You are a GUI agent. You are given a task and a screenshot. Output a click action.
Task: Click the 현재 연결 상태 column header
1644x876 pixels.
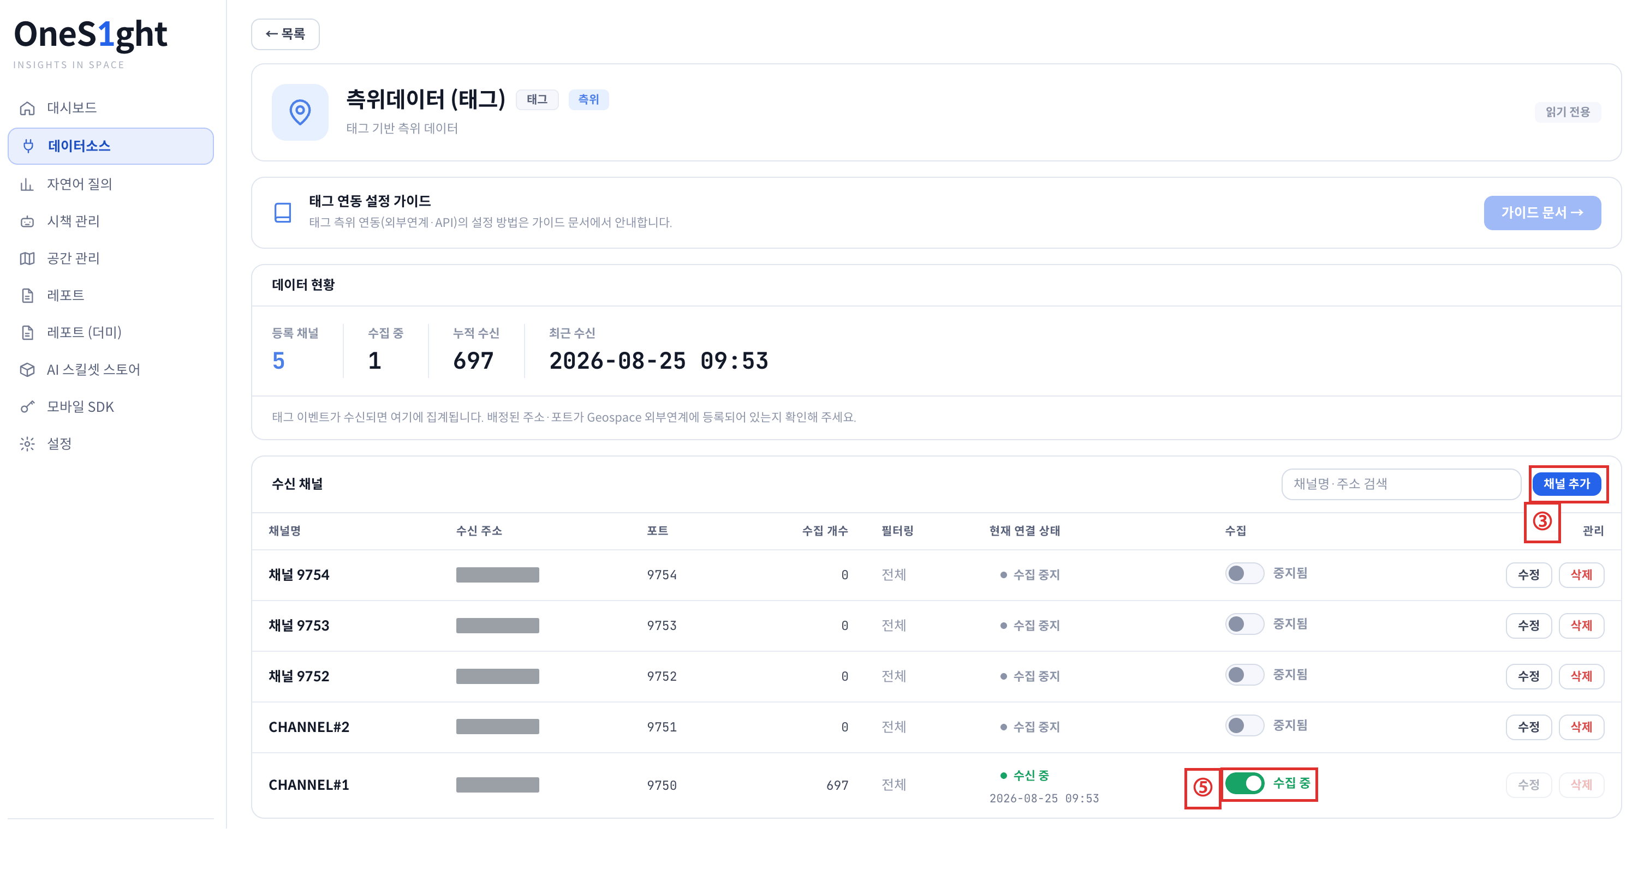tap(1024, 530)
